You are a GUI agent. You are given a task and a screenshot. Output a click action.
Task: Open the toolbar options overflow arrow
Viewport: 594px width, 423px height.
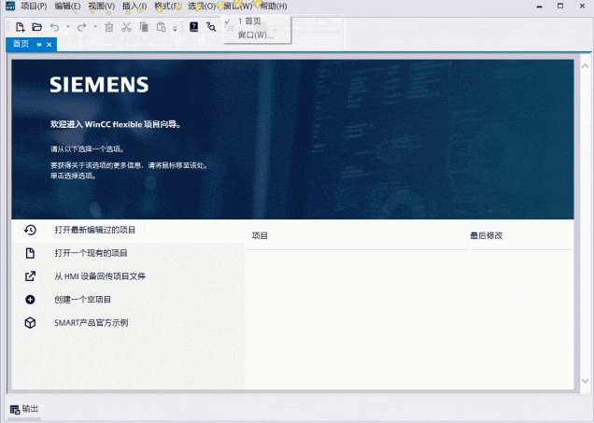(x=175, y=28)
